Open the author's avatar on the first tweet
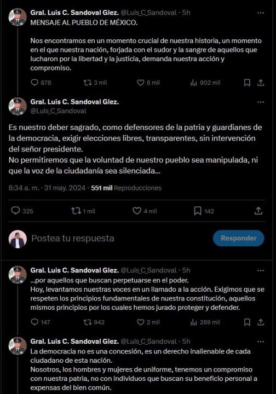This screenshot has height=394, width=276. pos(18,17)
